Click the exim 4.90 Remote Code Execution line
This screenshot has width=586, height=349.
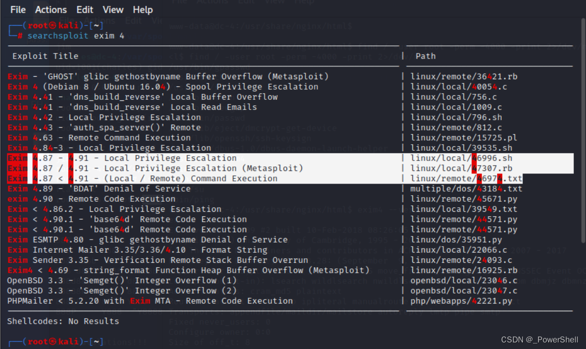91,199
